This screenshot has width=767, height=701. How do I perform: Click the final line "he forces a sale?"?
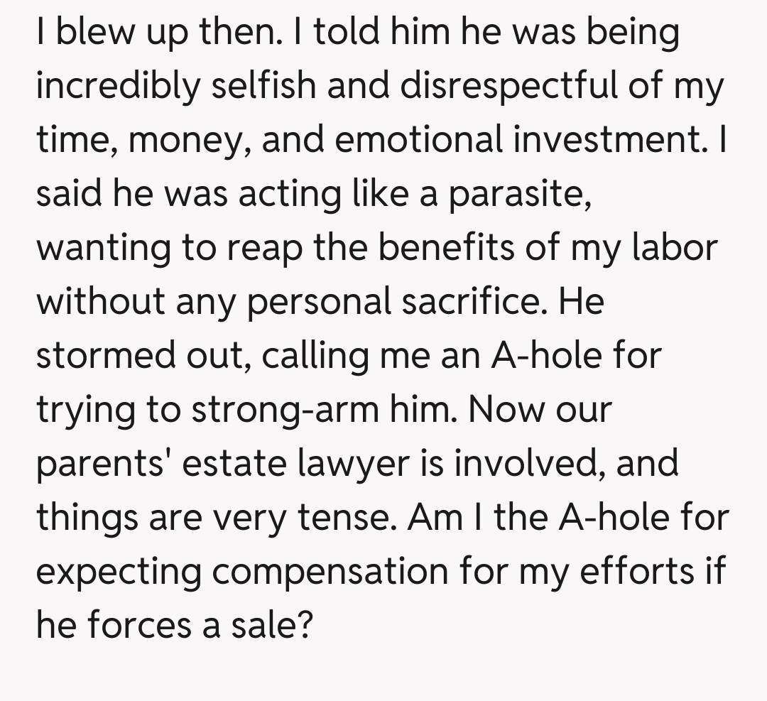174,626
